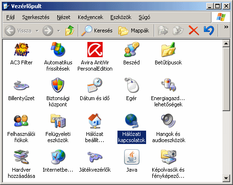Minimize the Vezérlőpult window
The height and width of the screenshot is (185, 233).
click(210, 6)
